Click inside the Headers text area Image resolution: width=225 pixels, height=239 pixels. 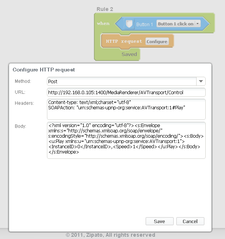(x=126, y=109)
